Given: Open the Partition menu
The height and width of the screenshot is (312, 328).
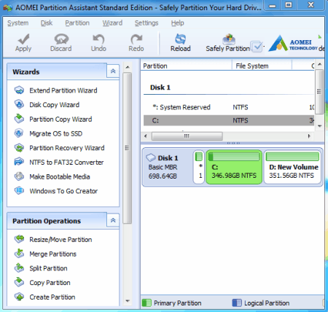Looking at the screenshot, I should pyautogui.click(x=77, y=23).
